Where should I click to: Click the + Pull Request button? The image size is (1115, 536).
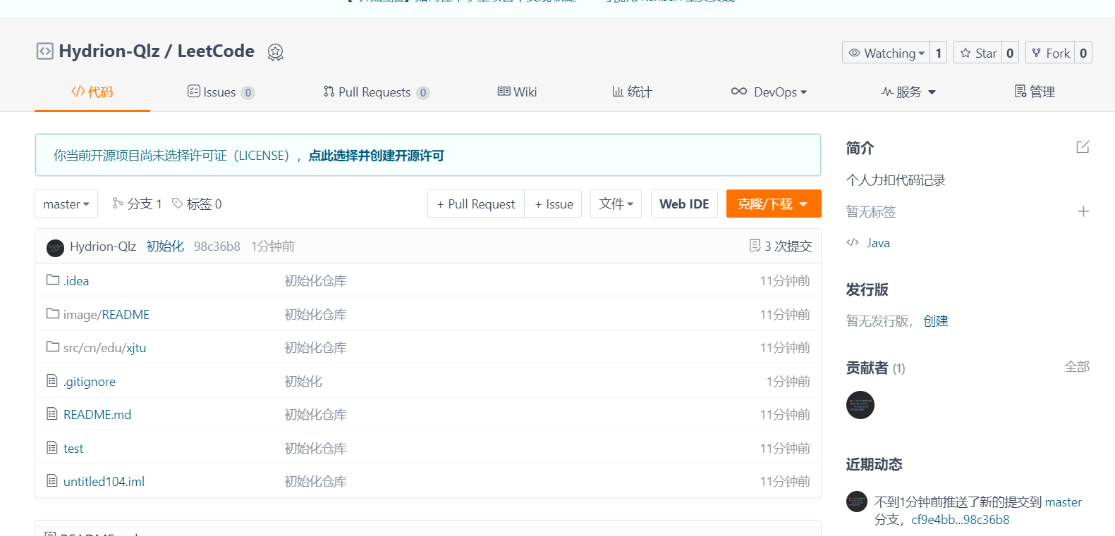(476, 204)
